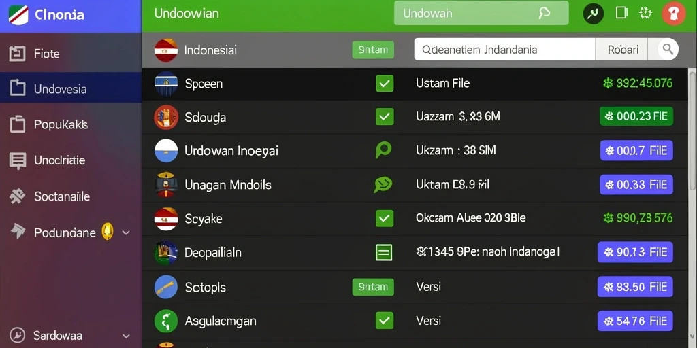
Task: Toggle the Spceen row checkbox
Action: click(x=385, y=84)
